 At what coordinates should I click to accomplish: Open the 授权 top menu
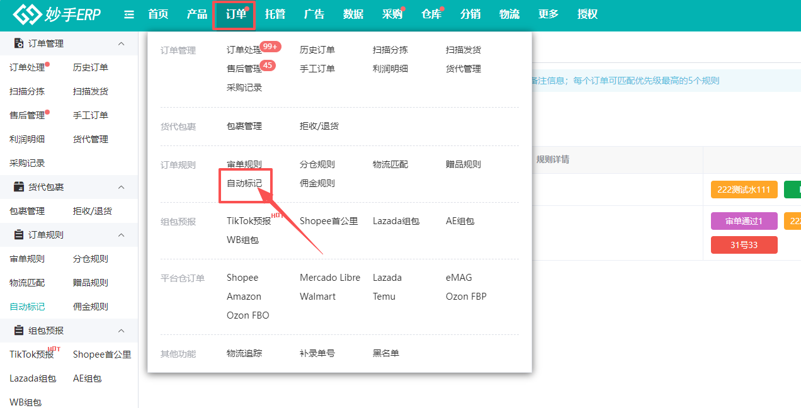pyautogui.click(x=588, y=14)
